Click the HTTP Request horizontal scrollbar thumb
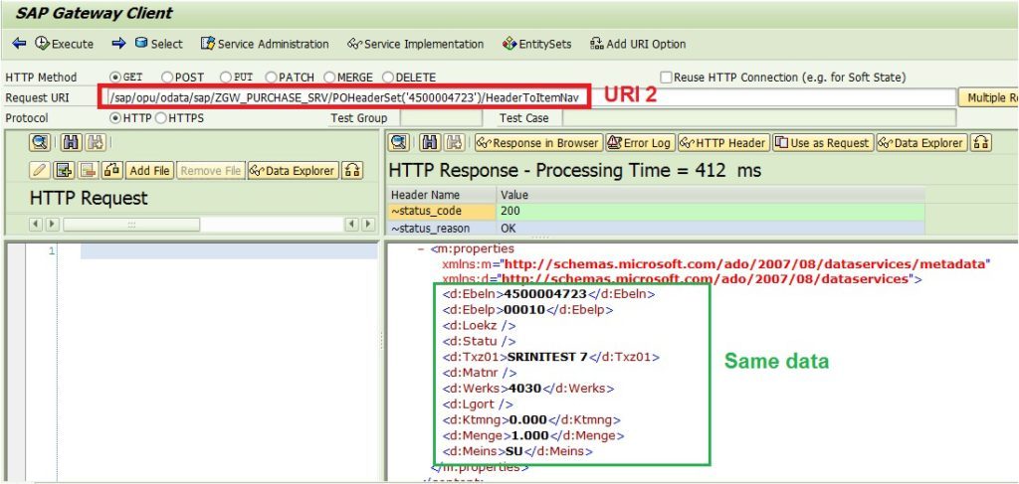The height and width of the screenshot is (484, 1019). point(131,225)
